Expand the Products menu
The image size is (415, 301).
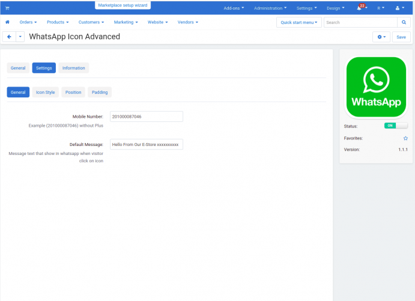click(x=58, y=22)
